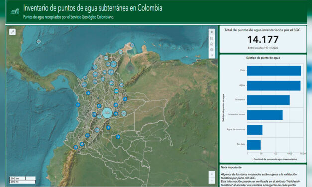Viewport: 312px width, 187px height.
Task: Click the cluster marker labeled 272
Action: tap(94, 114)
